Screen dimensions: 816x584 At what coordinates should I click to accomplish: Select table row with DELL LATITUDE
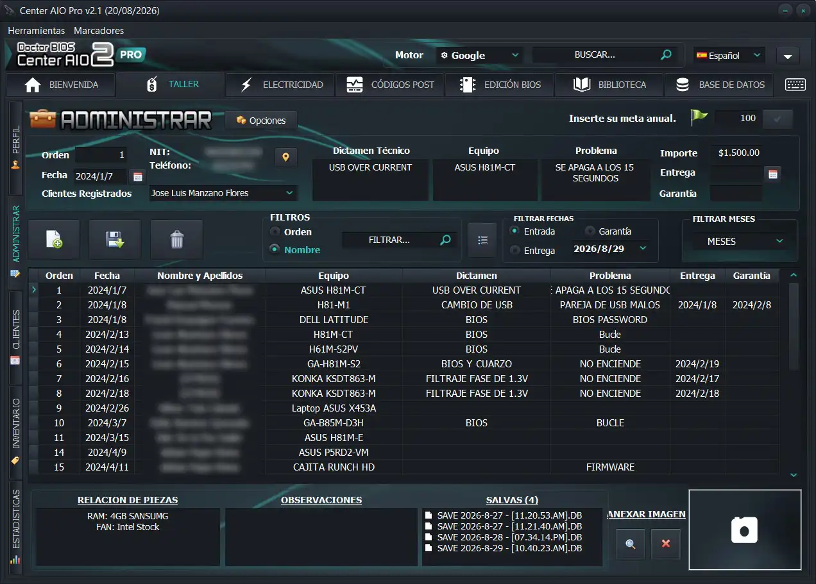click(409, 320)
